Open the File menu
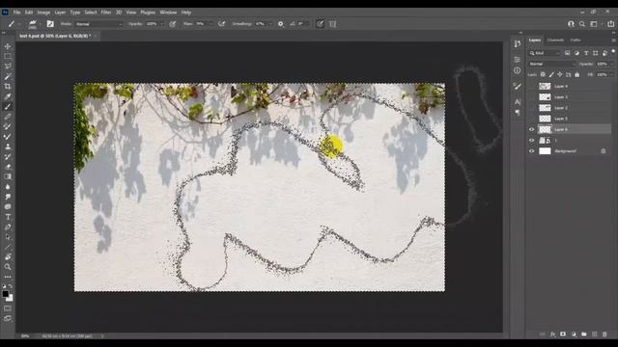This screenshot has width=618, height=347. pyautogui.click(x=16, y=13)
